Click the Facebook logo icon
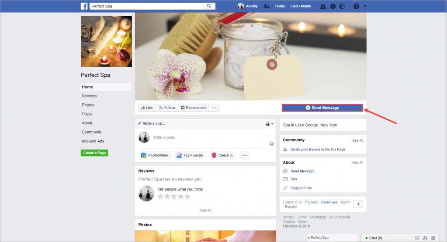This screenshot has width=447, height=242. pyautogui.click(x=84, y=6)
